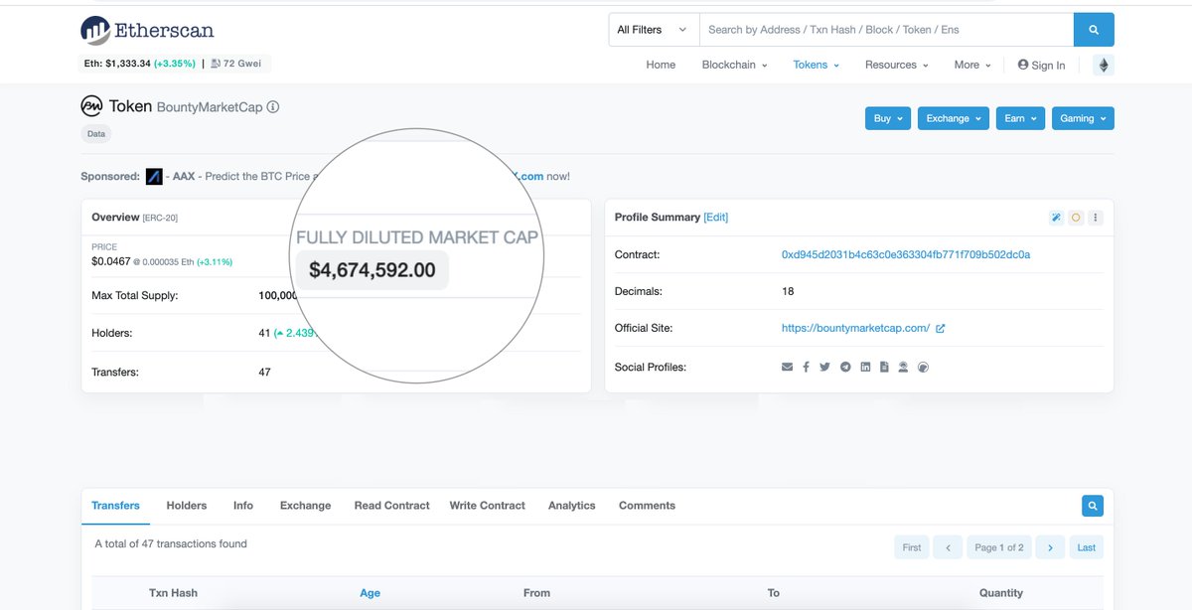Viewport: 1192px width, 610px height.
Task: Open the Telegram social profile icon
Action: 845,367
